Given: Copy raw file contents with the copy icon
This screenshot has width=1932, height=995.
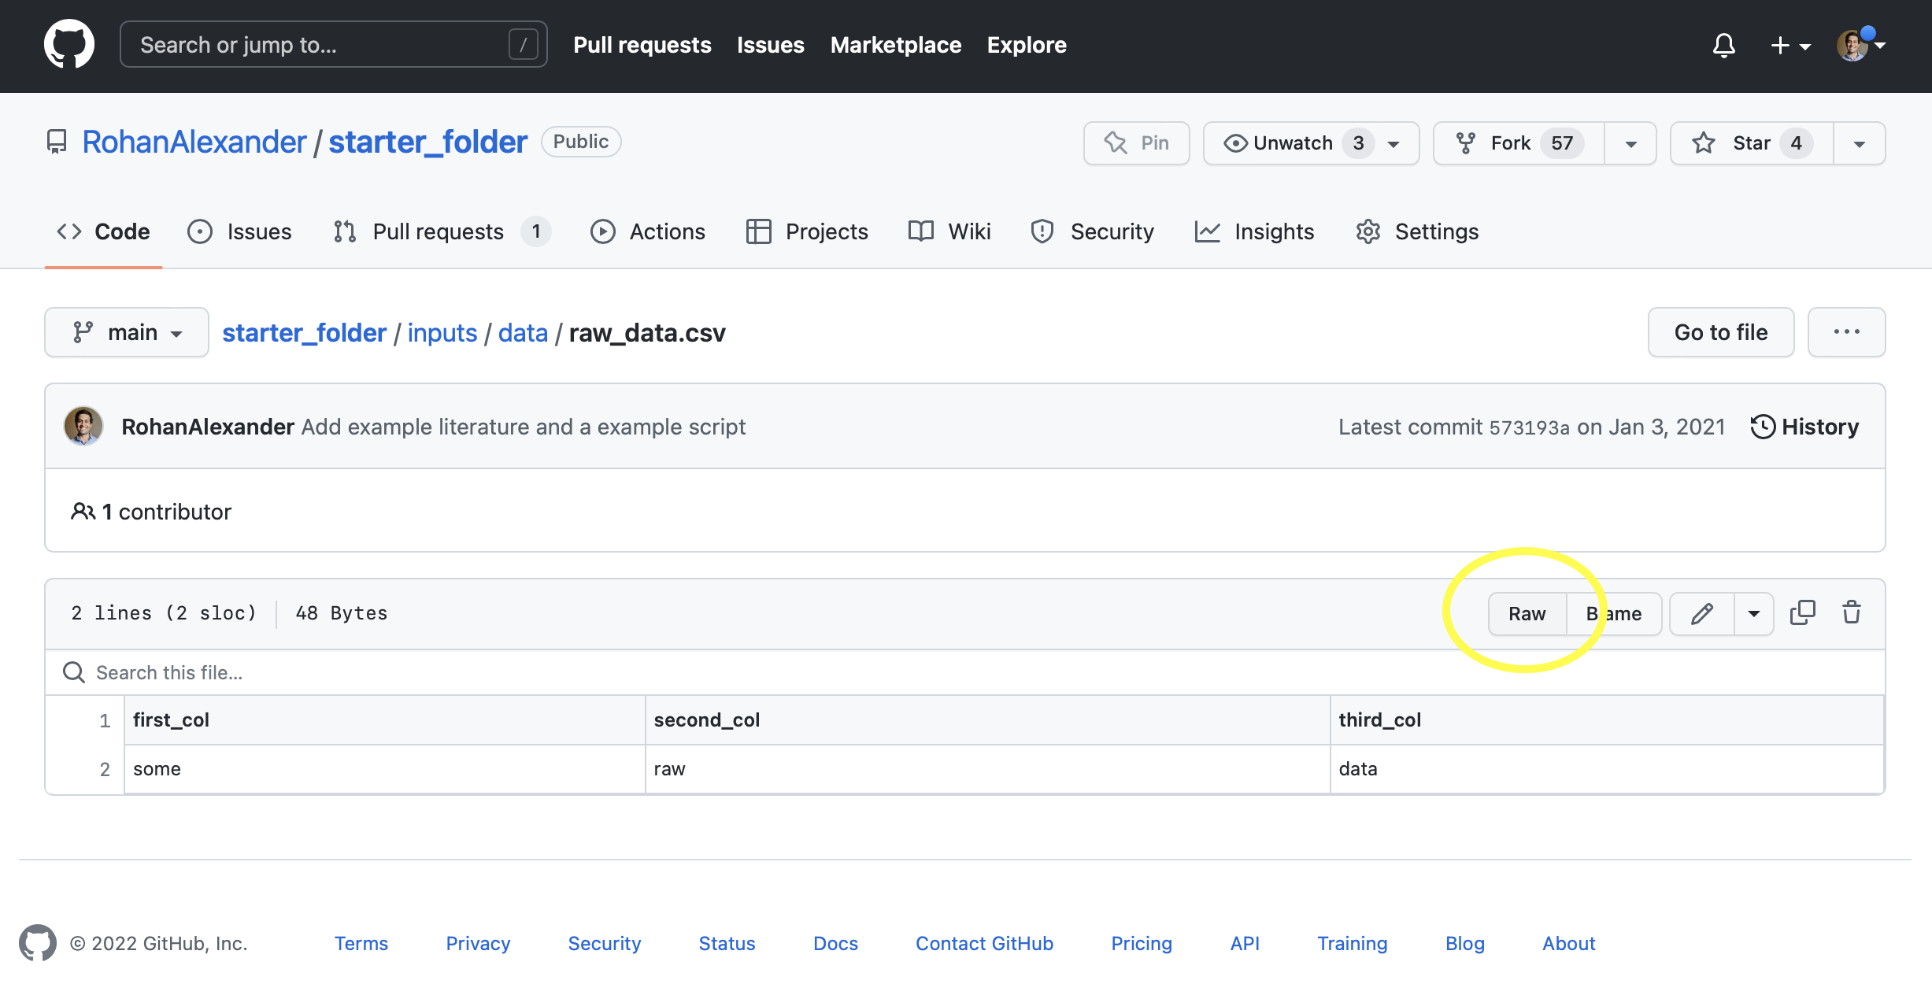Looking at the screenshot, I should click(1802, 612).
